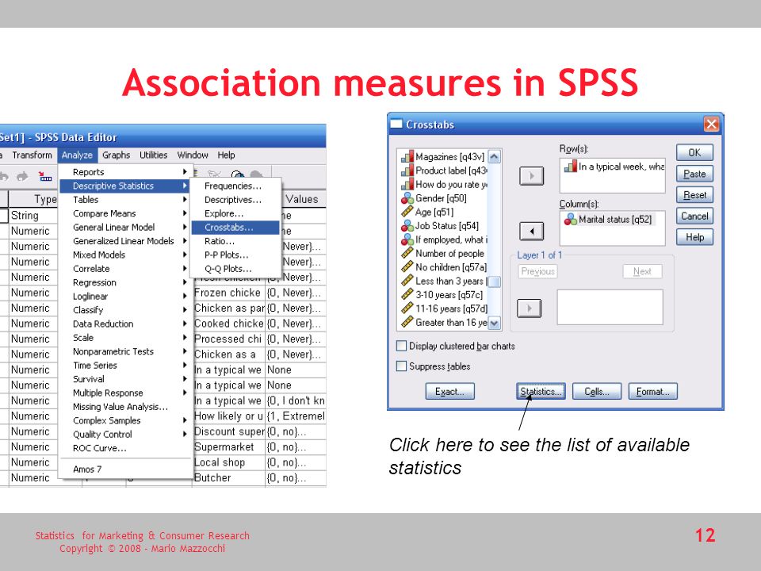Choose Amos 7 menu entry
This screenshot has width=761, height=571.
126,469
